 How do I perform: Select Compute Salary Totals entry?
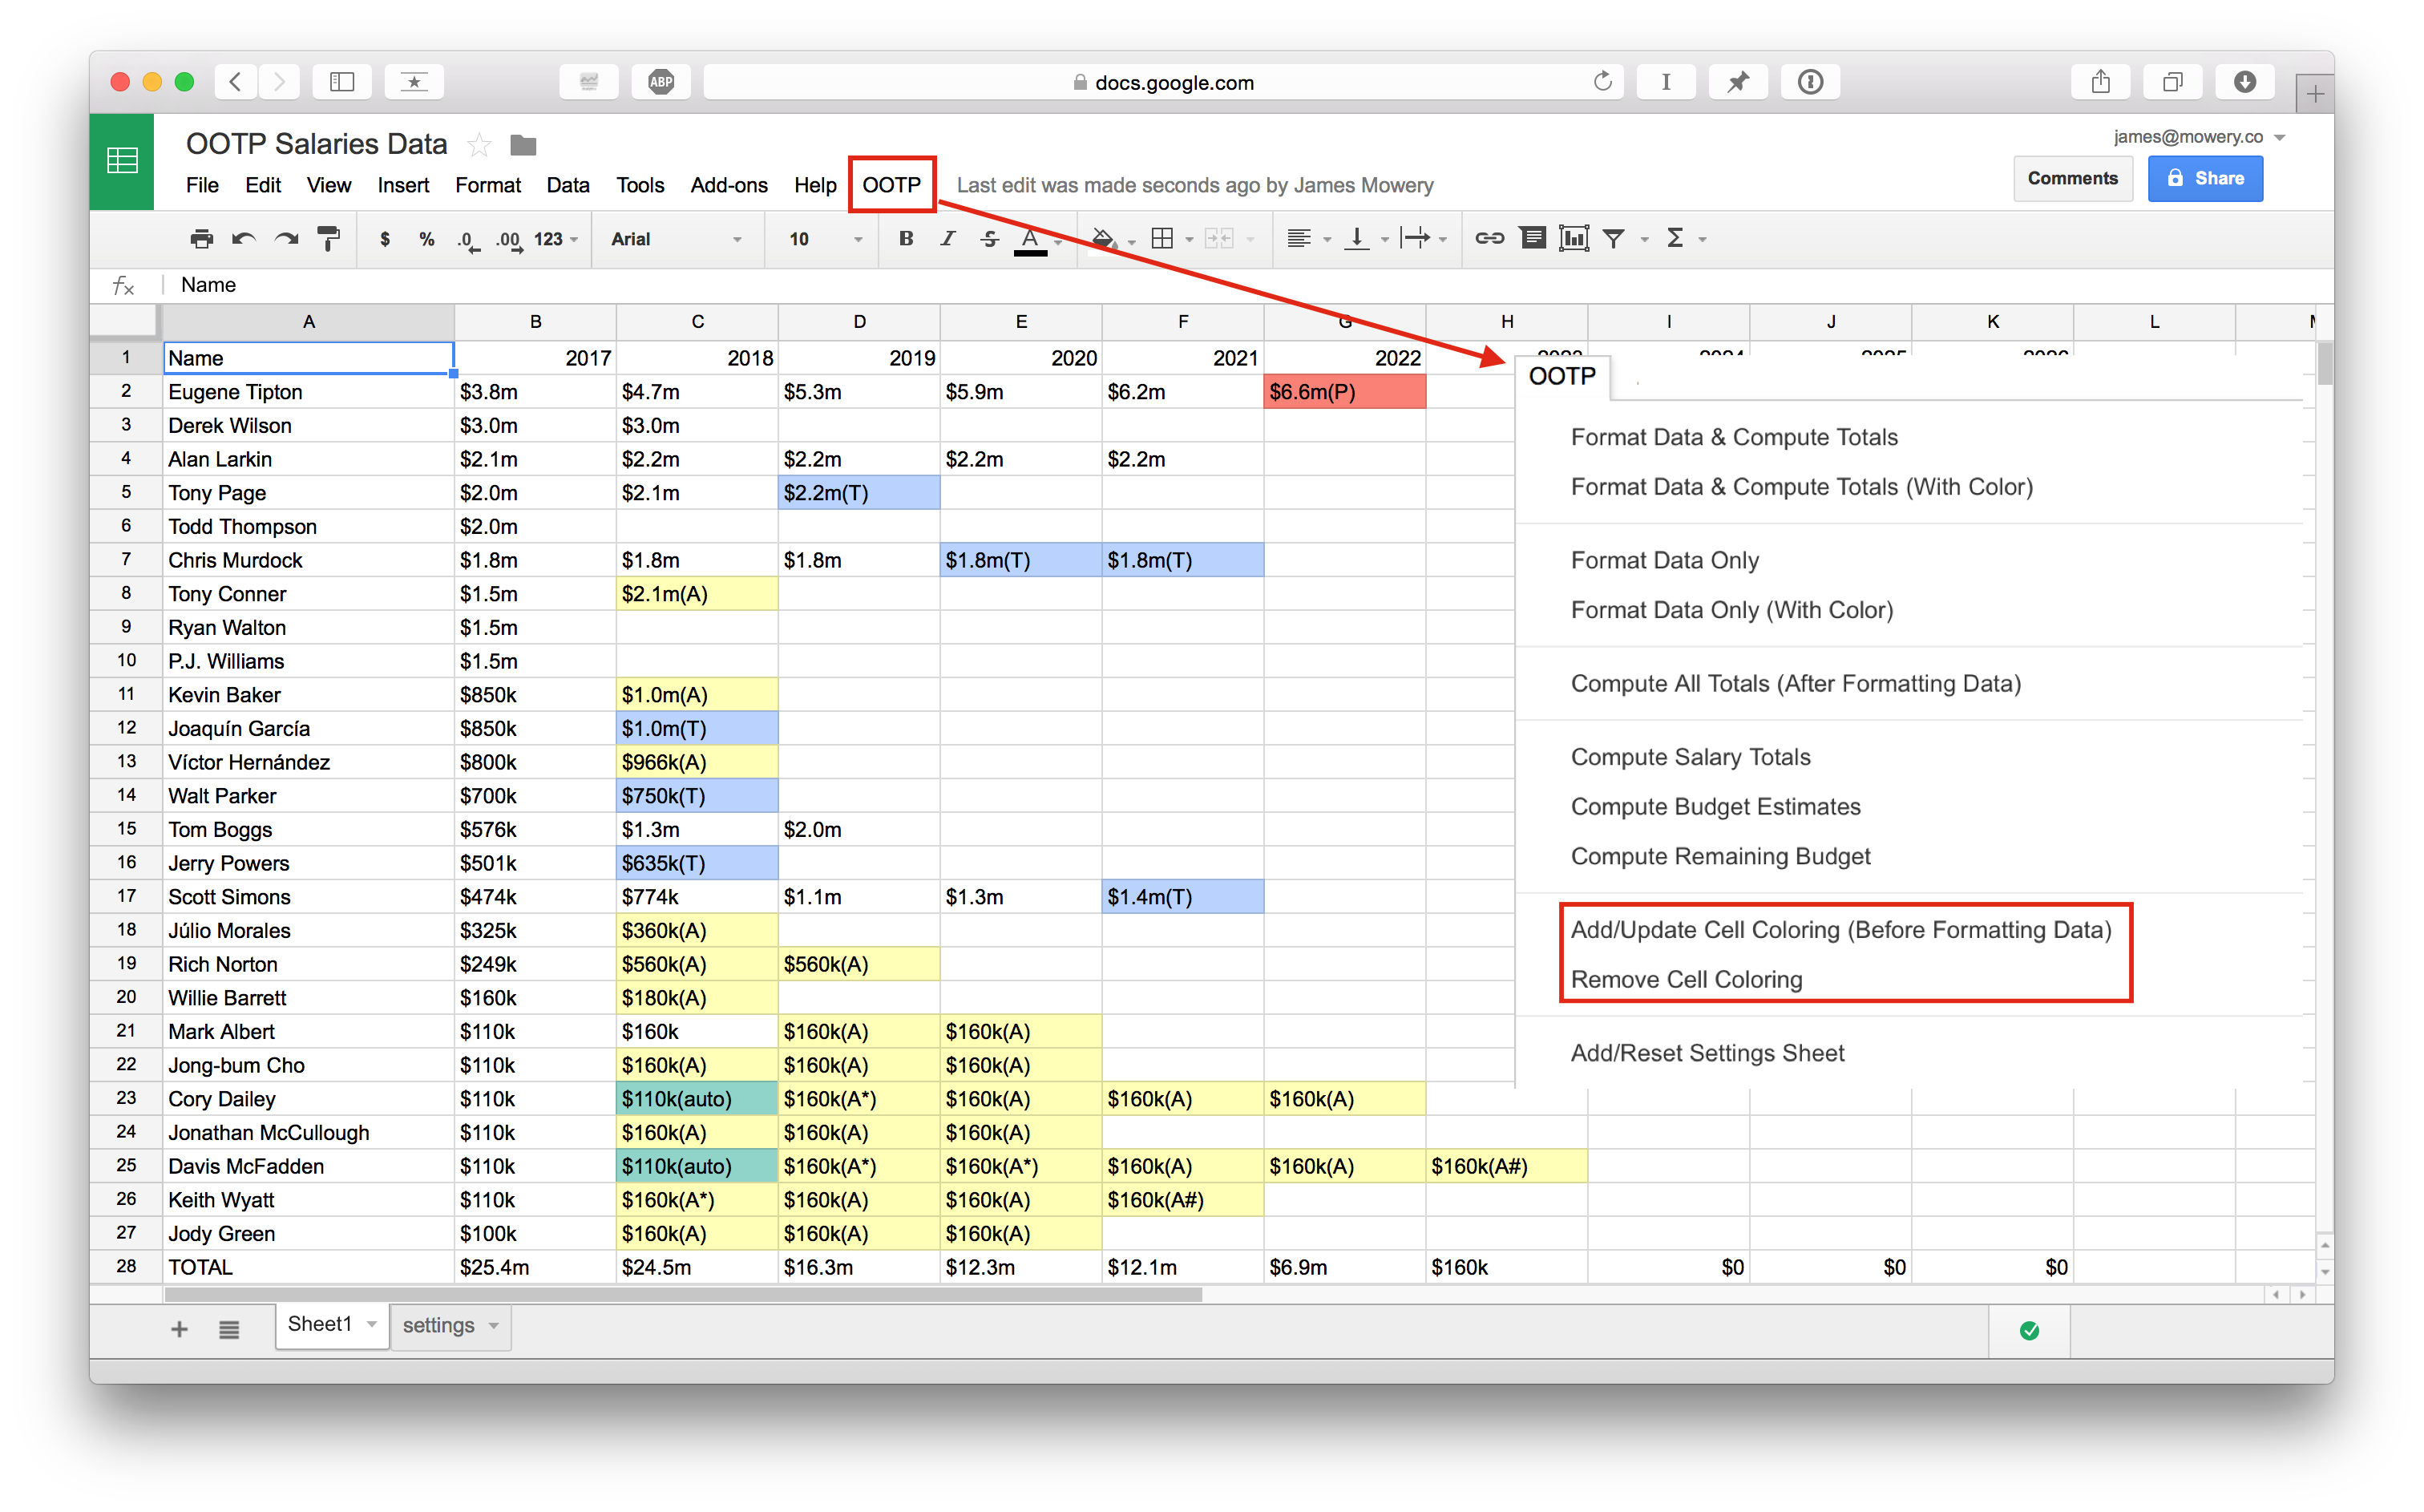click(x=1691, y=757)
